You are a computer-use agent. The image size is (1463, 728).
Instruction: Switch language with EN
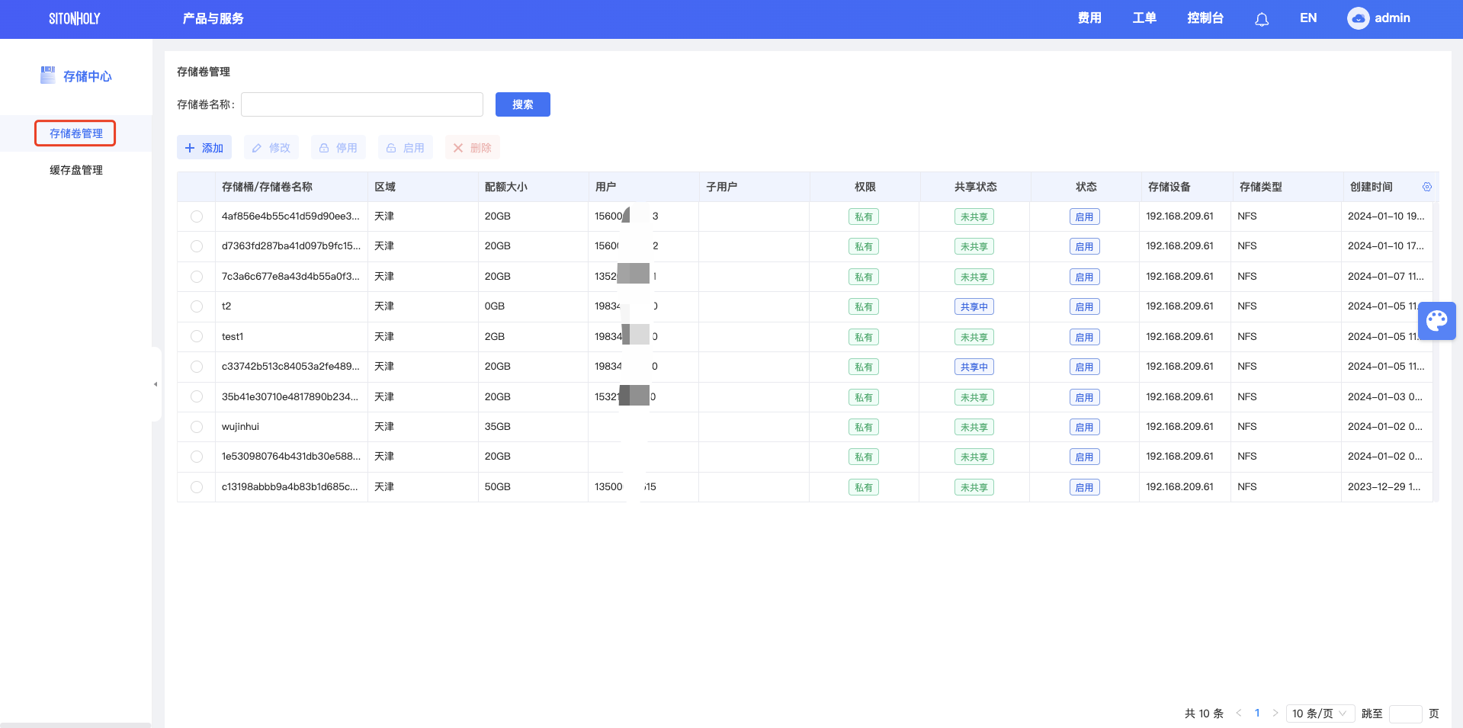click(x=1308, y=18)
